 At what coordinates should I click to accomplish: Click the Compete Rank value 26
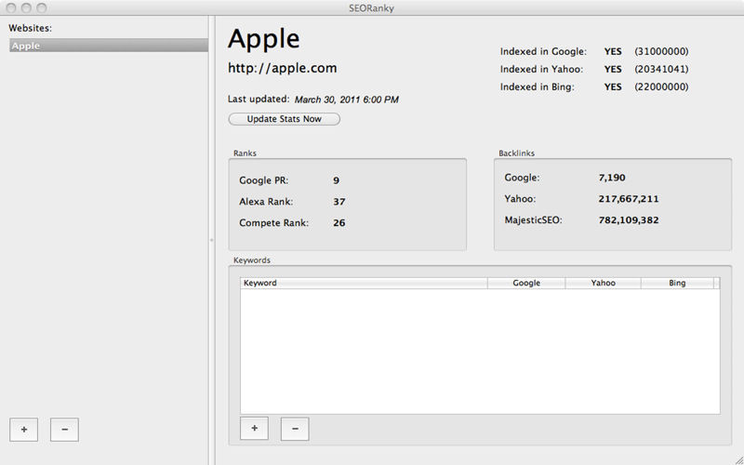pyautogui.click(x=339, y=223)
